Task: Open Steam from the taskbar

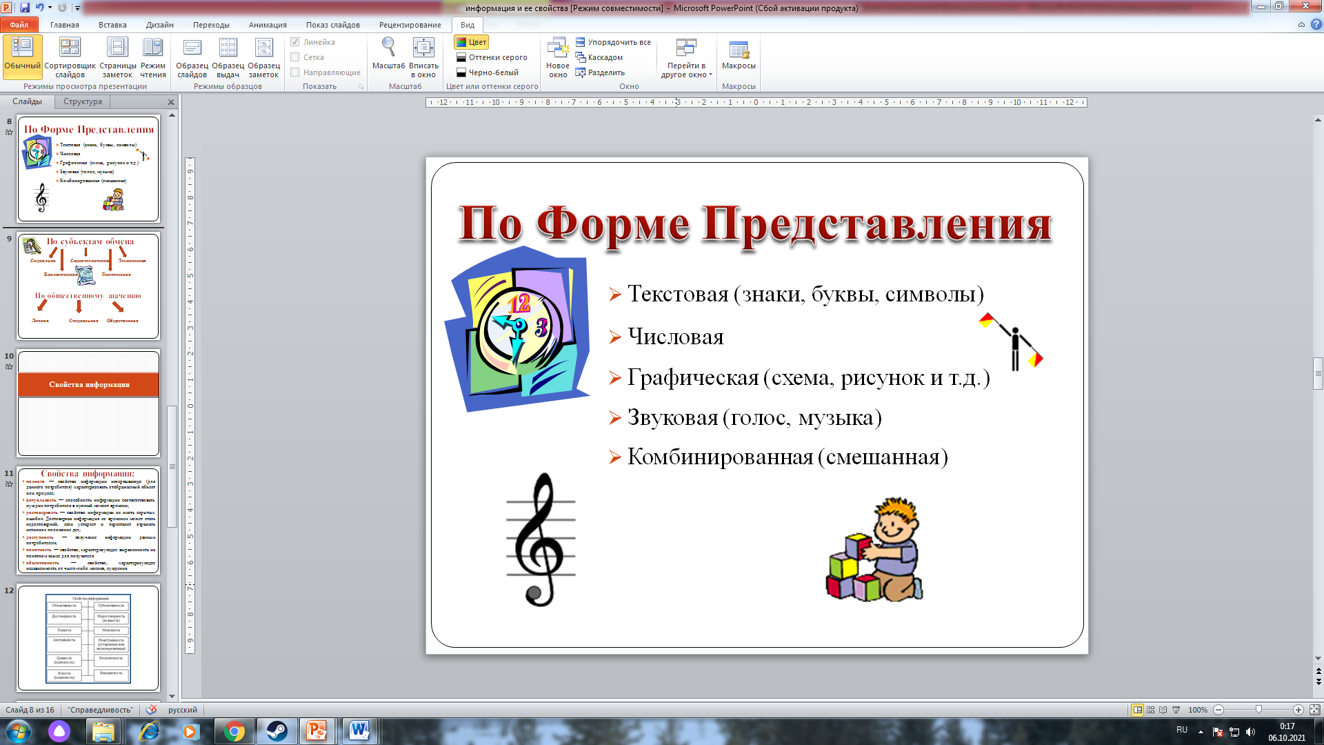Action: point(277,731)
